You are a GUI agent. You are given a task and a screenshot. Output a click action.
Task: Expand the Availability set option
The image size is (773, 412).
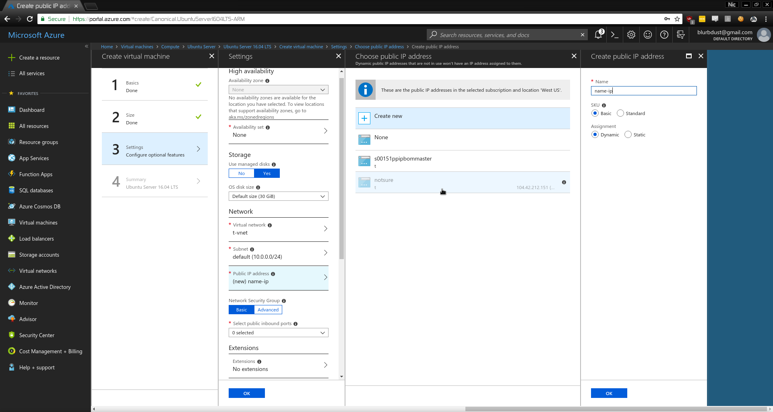point(279,132)
